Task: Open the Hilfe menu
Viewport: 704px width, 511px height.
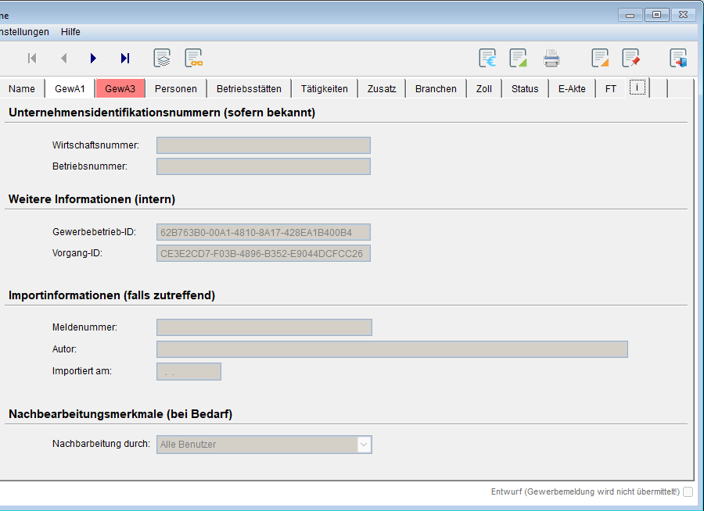Action: click(70, 32)
